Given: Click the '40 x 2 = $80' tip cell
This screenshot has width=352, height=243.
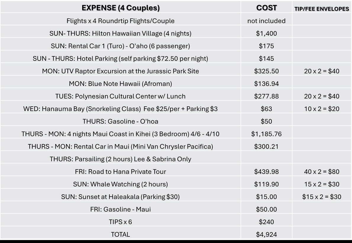Looking at the screenshot, I should 322,172.
